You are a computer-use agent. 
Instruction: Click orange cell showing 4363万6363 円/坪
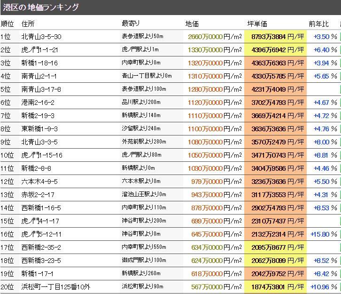click(x=275, y=63)
